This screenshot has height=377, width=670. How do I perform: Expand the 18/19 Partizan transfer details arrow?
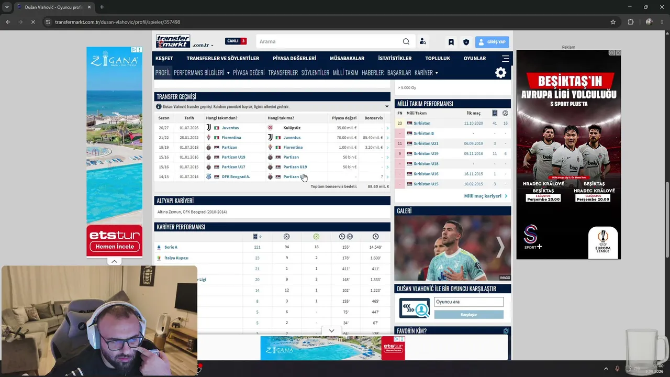coord(387,148)
